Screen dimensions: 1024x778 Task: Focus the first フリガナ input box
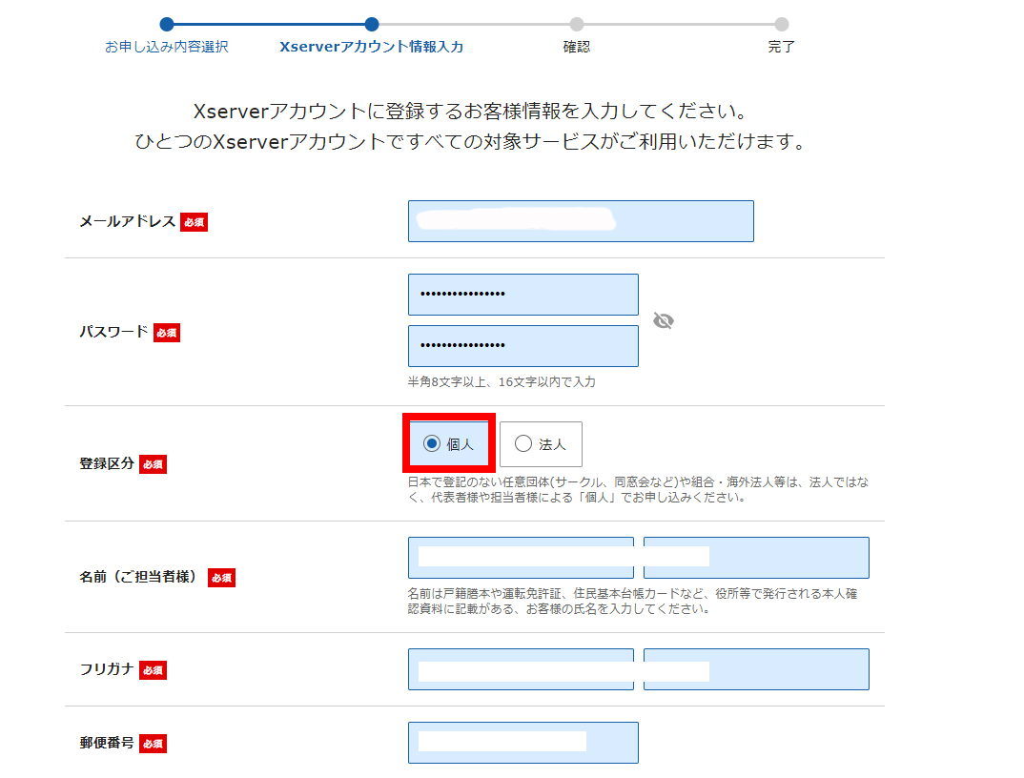coord(521,669)
